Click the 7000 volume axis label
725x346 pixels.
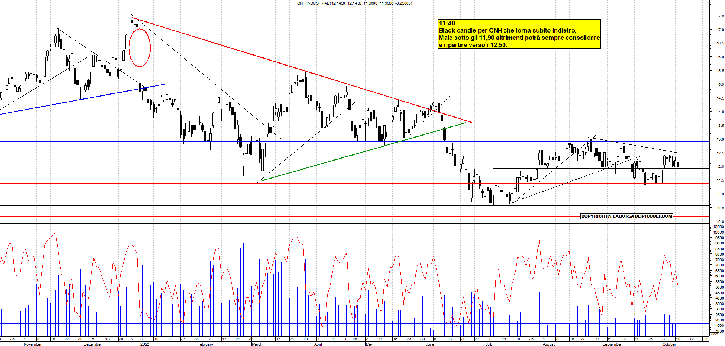[x=720, y=265]
